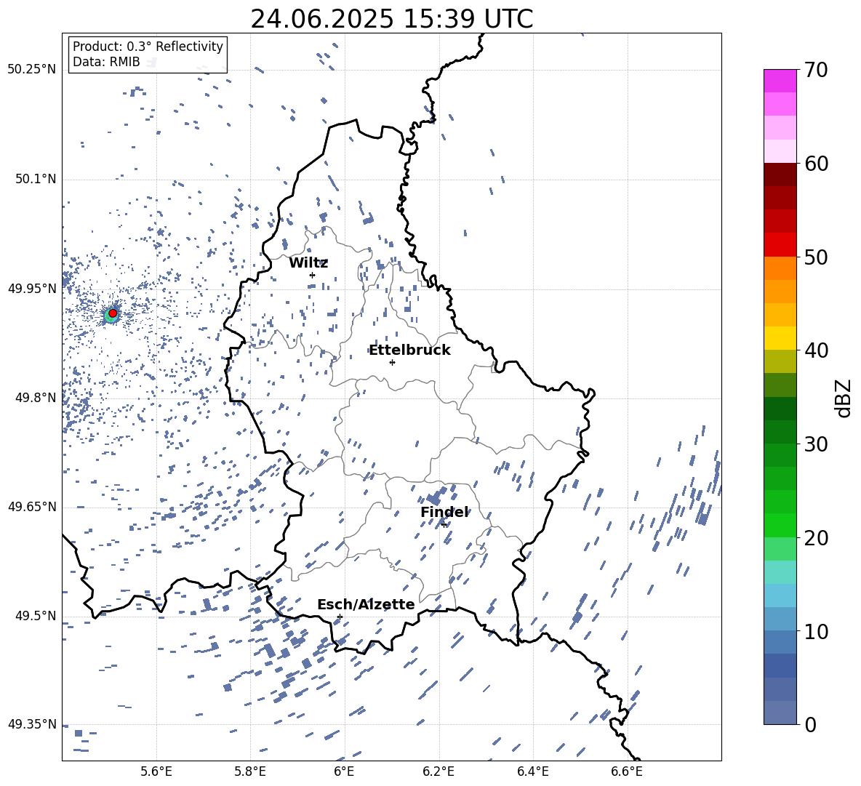Click latitude label 49.65°N
Viewport: 861px width, 786px height.
pyautogui.click(x=32, y=507)
